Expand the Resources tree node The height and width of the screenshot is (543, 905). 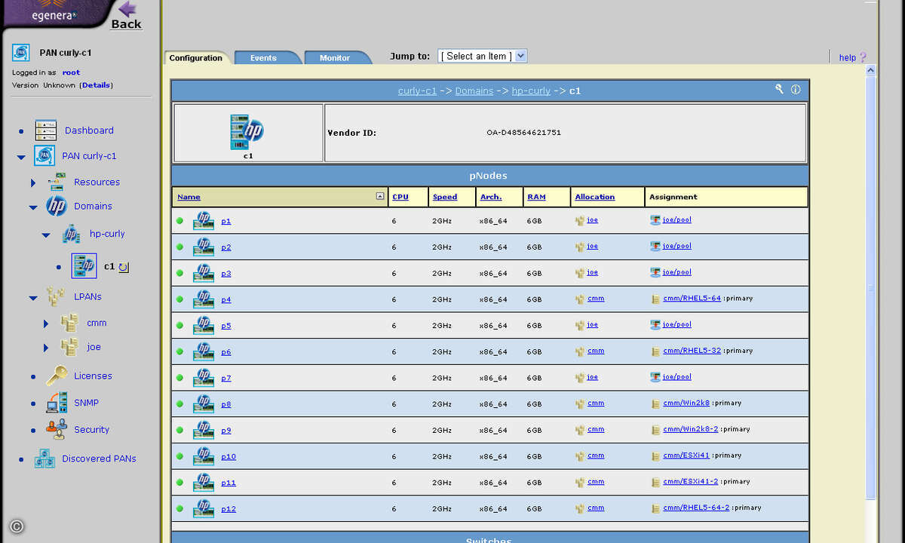click(33, 183)
